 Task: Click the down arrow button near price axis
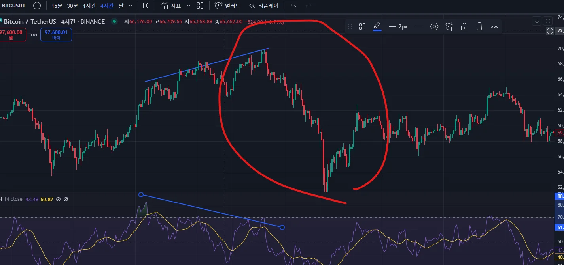(x=537, y=21)
